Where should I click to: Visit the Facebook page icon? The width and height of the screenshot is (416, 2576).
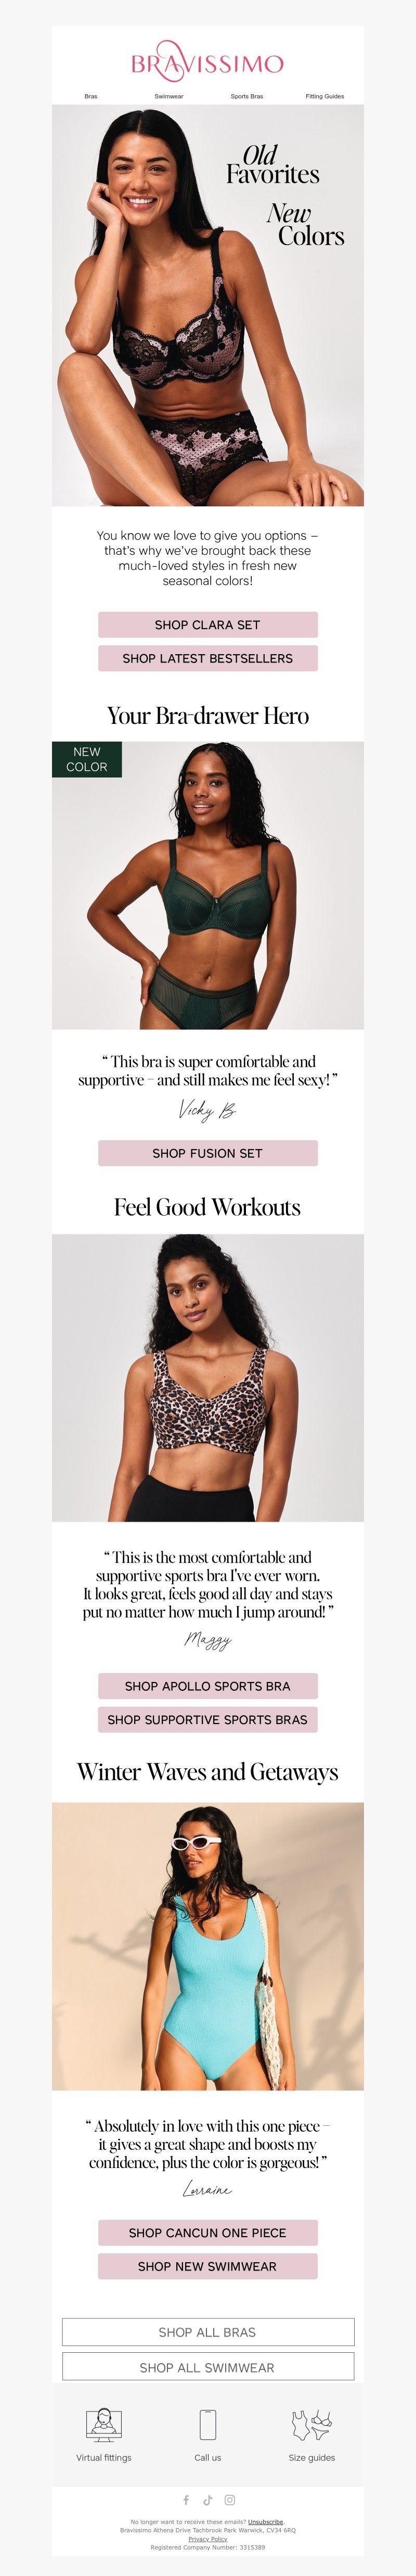click(186, 2499)
